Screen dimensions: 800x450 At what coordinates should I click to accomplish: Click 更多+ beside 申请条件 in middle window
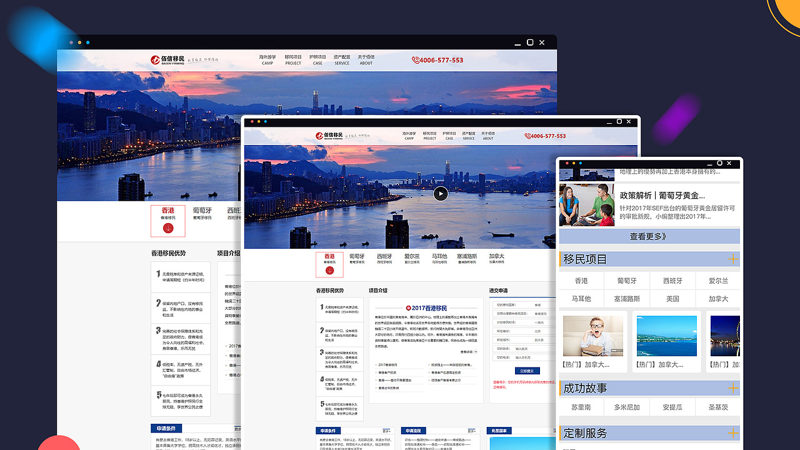(x=386, y=431)
